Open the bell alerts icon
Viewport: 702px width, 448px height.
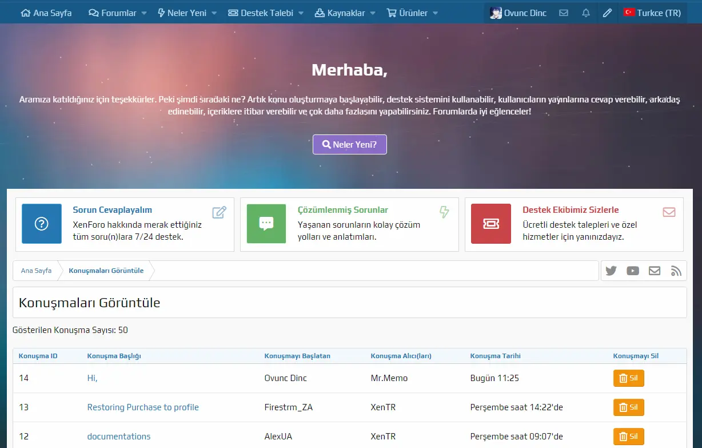click(x=586, y=13)
